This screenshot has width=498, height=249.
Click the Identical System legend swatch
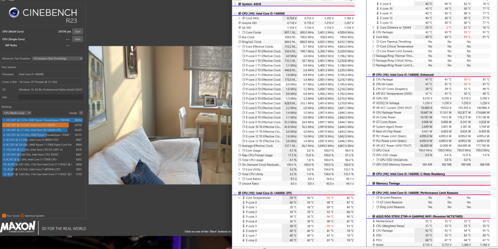[22, 216]
